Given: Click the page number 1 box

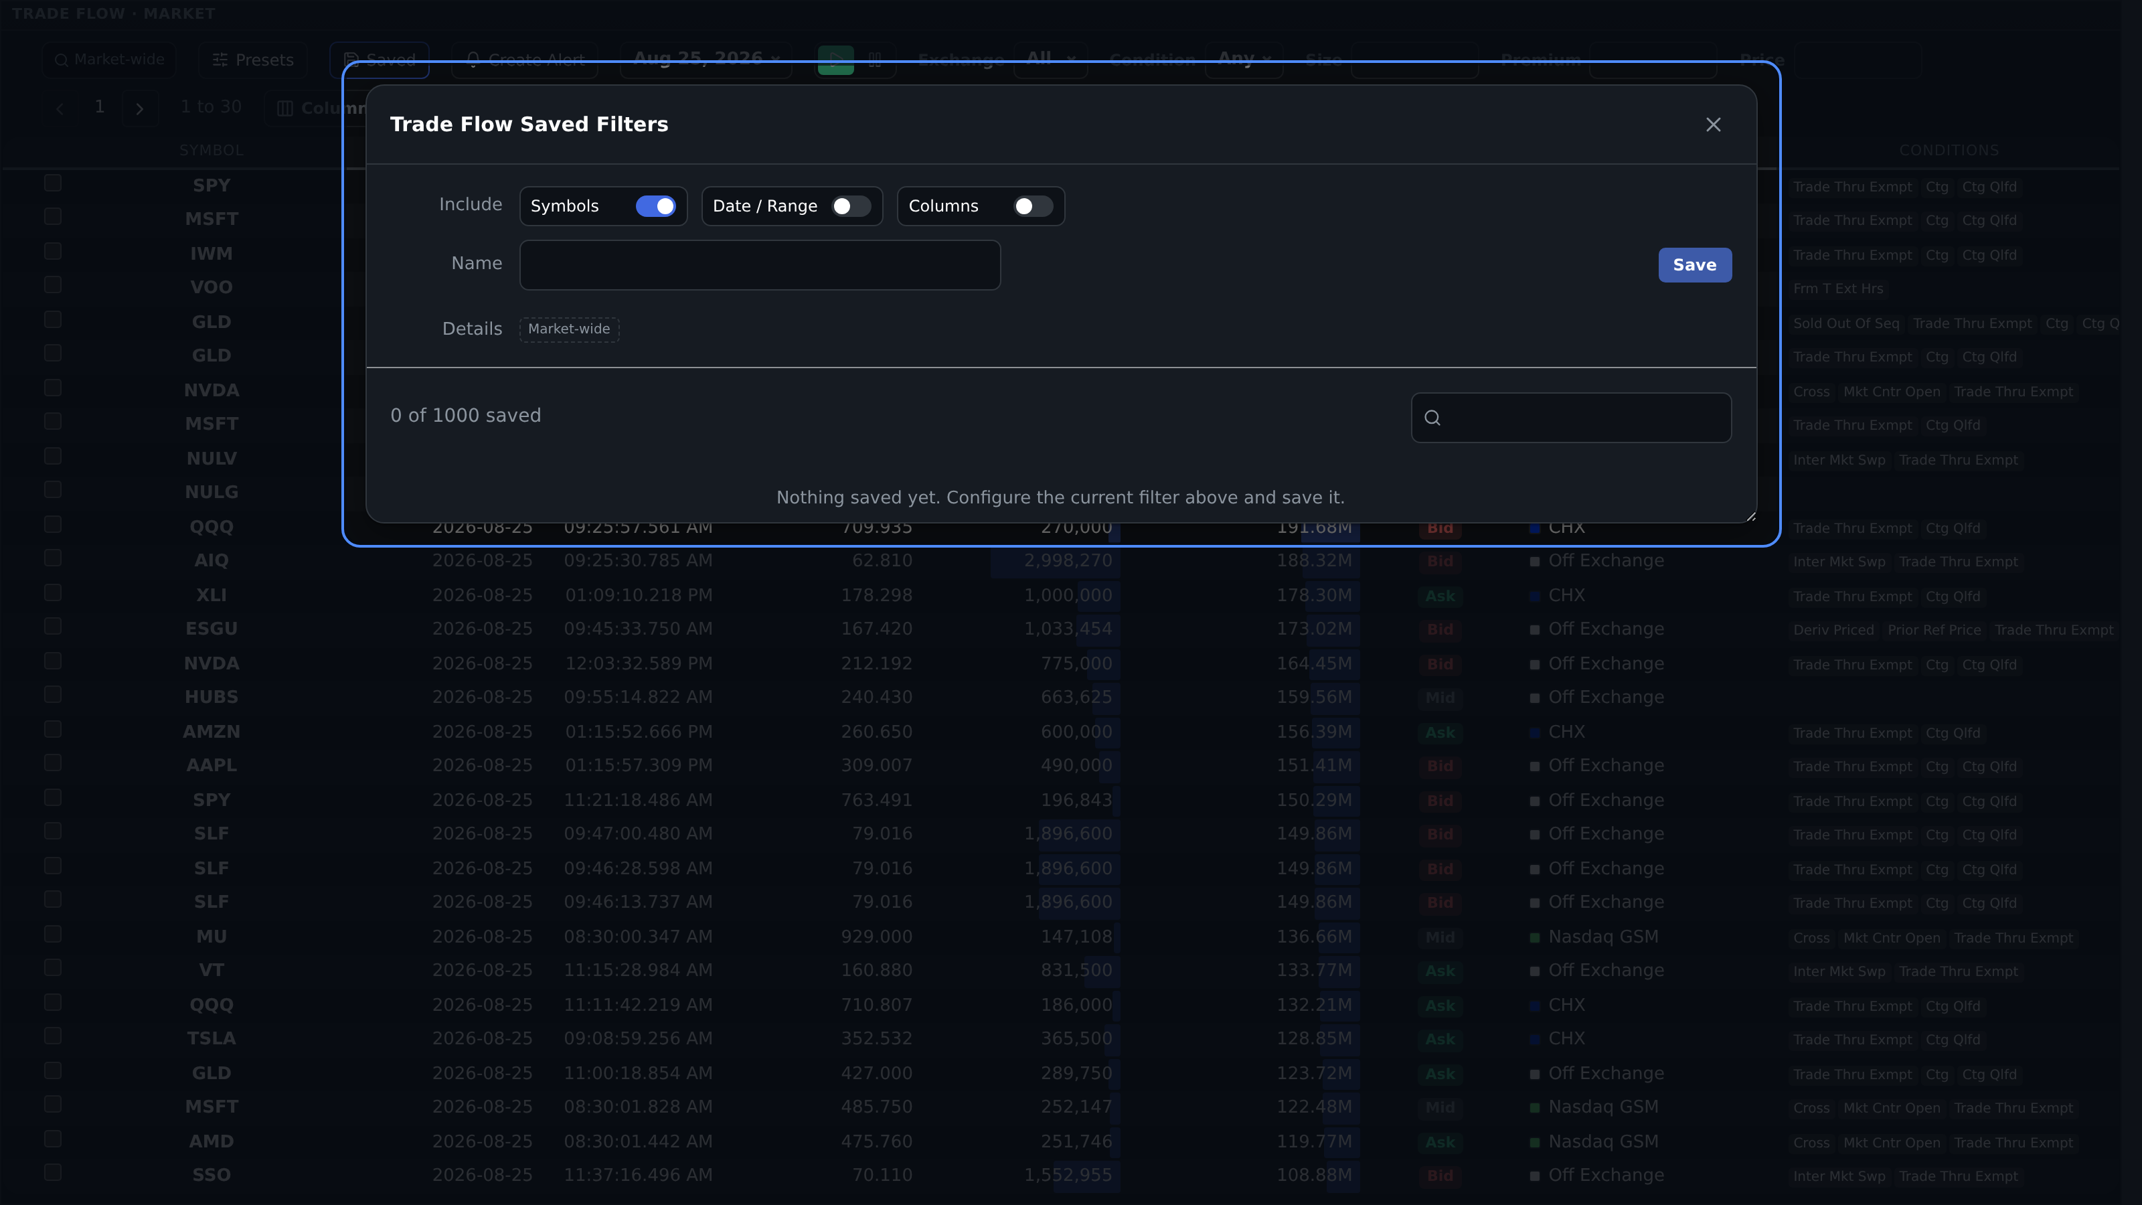Looking at the screenshot, I should point(100,107).
